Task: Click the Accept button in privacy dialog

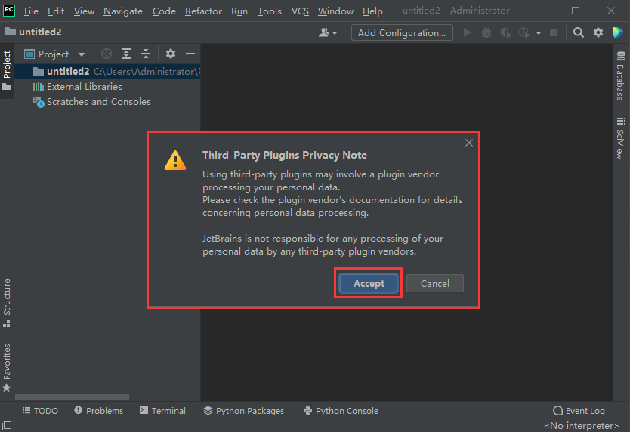Action: pos(369,283)
